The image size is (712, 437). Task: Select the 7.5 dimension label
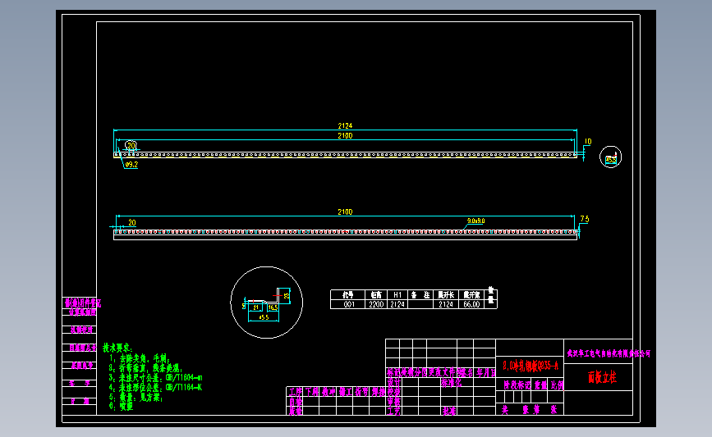pos(585,219)
